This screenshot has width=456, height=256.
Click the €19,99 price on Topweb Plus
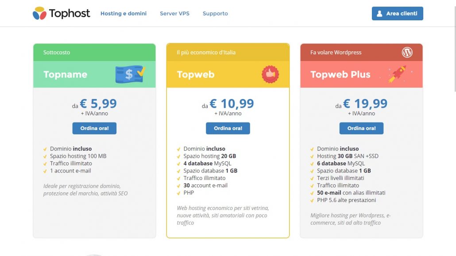click(x=365, y=104)
